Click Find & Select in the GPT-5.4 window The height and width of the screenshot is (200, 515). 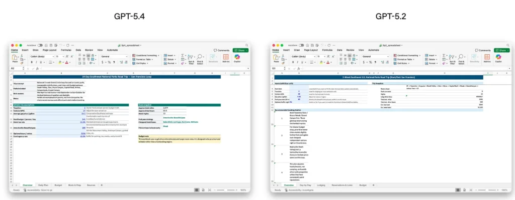tap(200, 59)
